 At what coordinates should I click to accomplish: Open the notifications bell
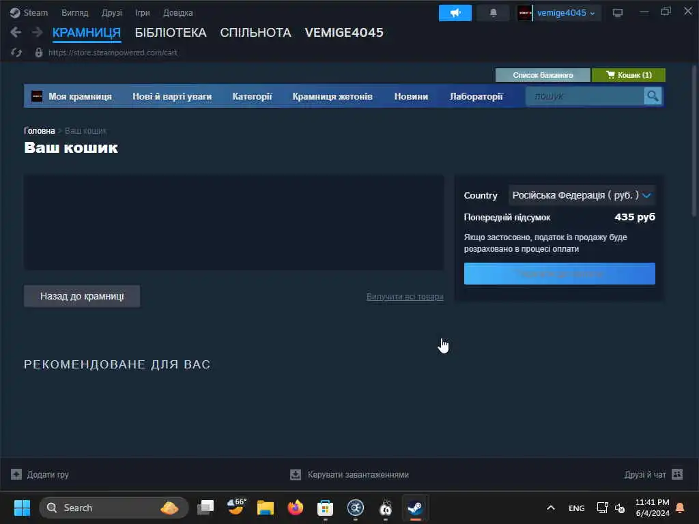click(x=493, y=13)
